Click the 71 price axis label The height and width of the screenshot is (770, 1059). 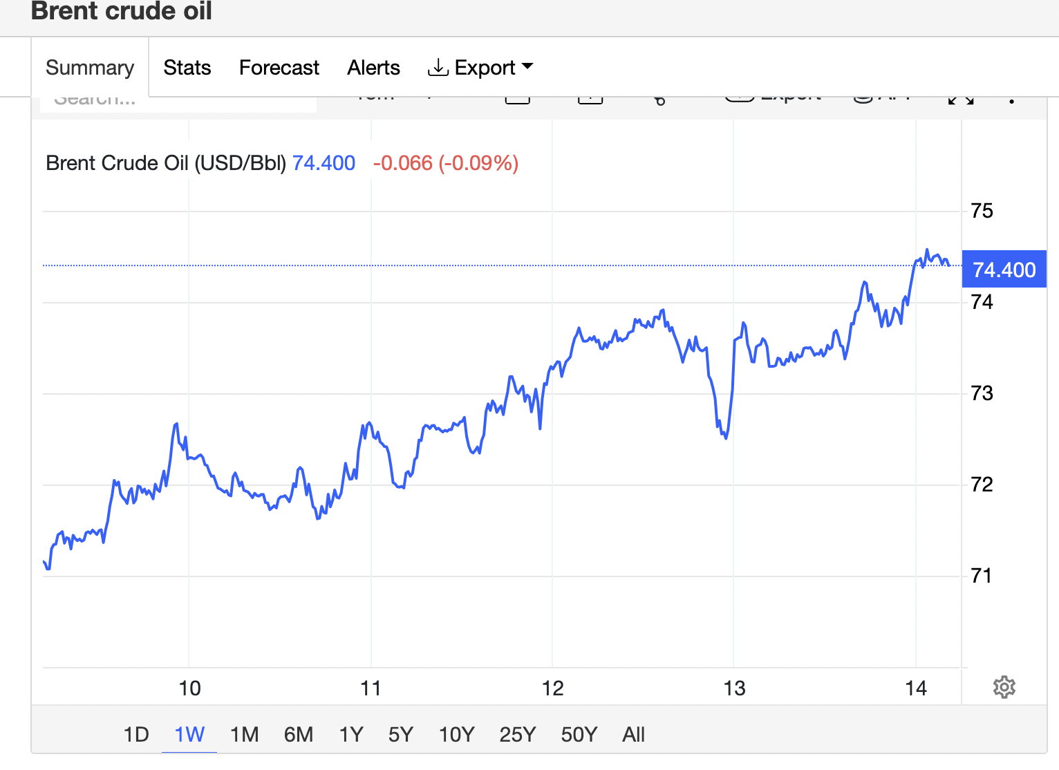point(982,576)
